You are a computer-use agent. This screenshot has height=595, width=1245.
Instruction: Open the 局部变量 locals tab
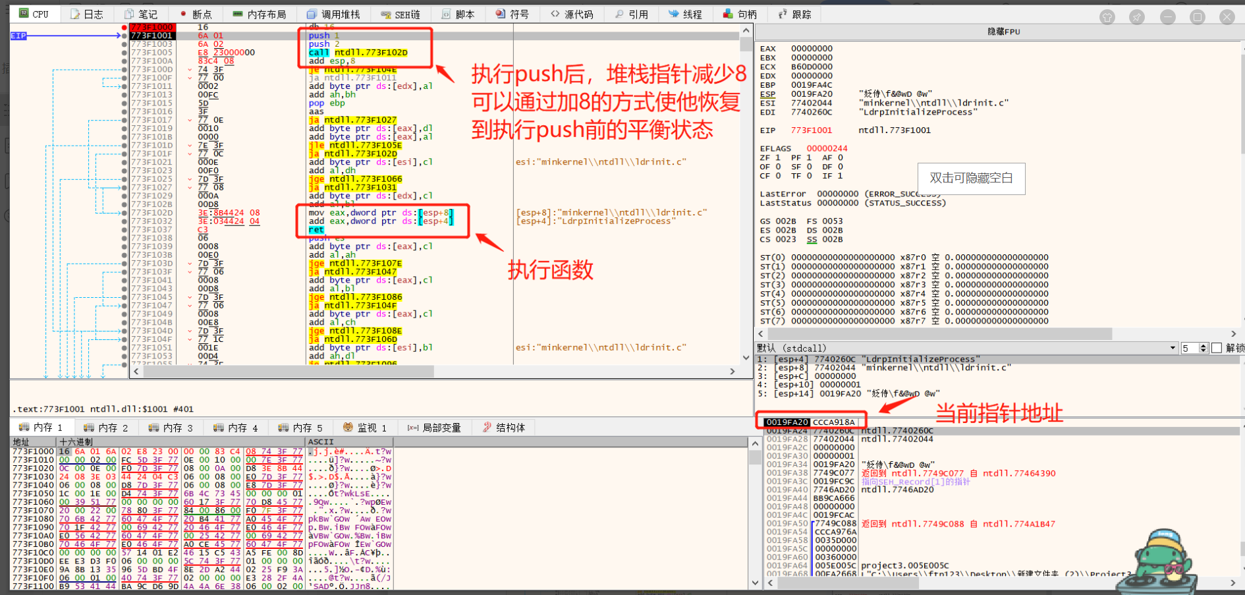(x=433, y=428)
